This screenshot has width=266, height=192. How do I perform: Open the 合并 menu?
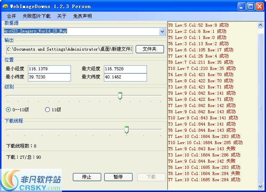(11, 16)
